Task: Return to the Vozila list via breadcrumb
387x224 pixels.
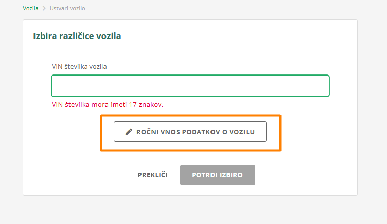Action: [x=30, y=8]
